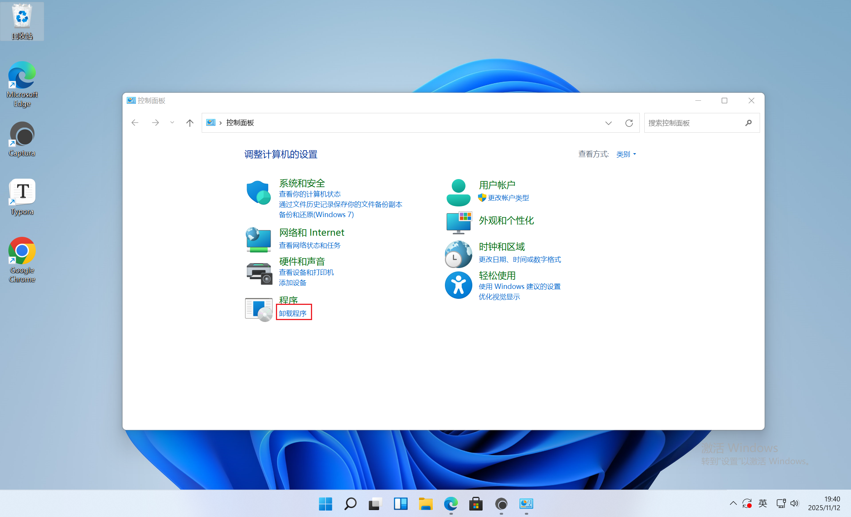Click the Network and Internet globe icon
Screen dimensions: 851x517
258,239
